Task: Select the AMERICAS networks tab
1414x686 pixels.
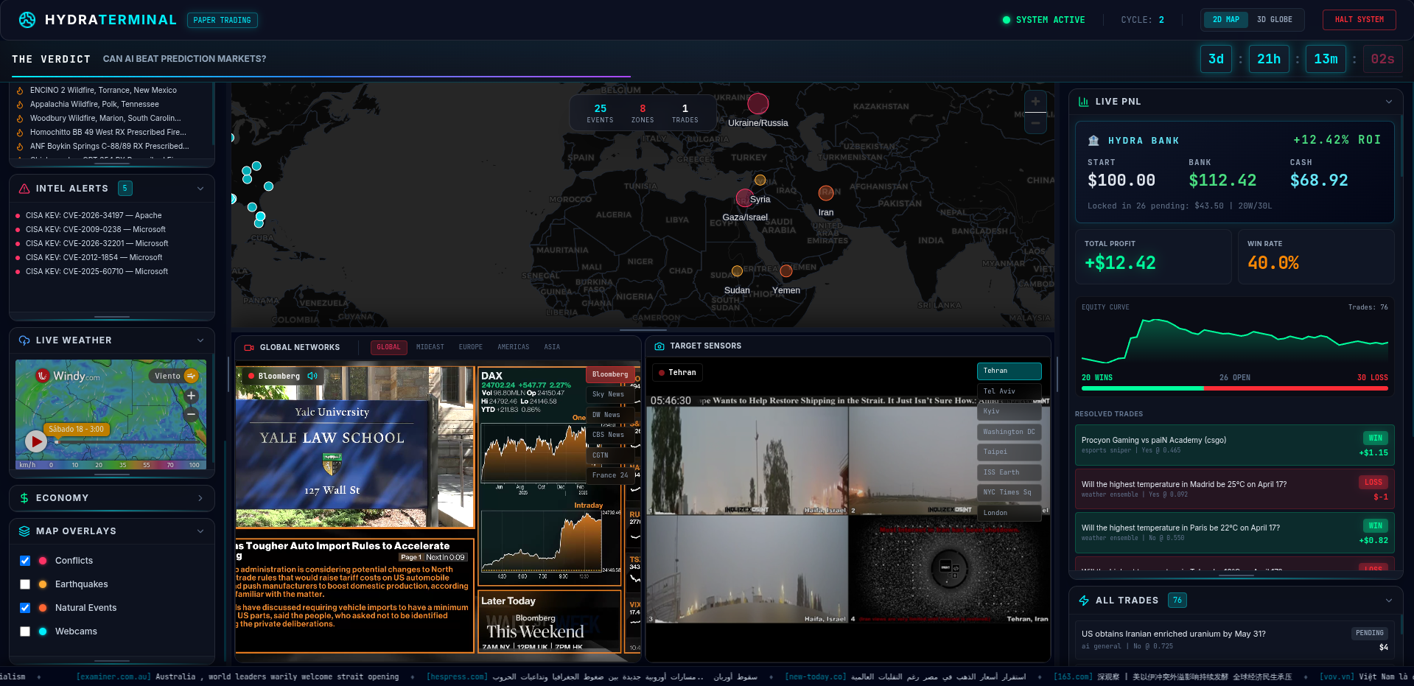Action: 514,347
